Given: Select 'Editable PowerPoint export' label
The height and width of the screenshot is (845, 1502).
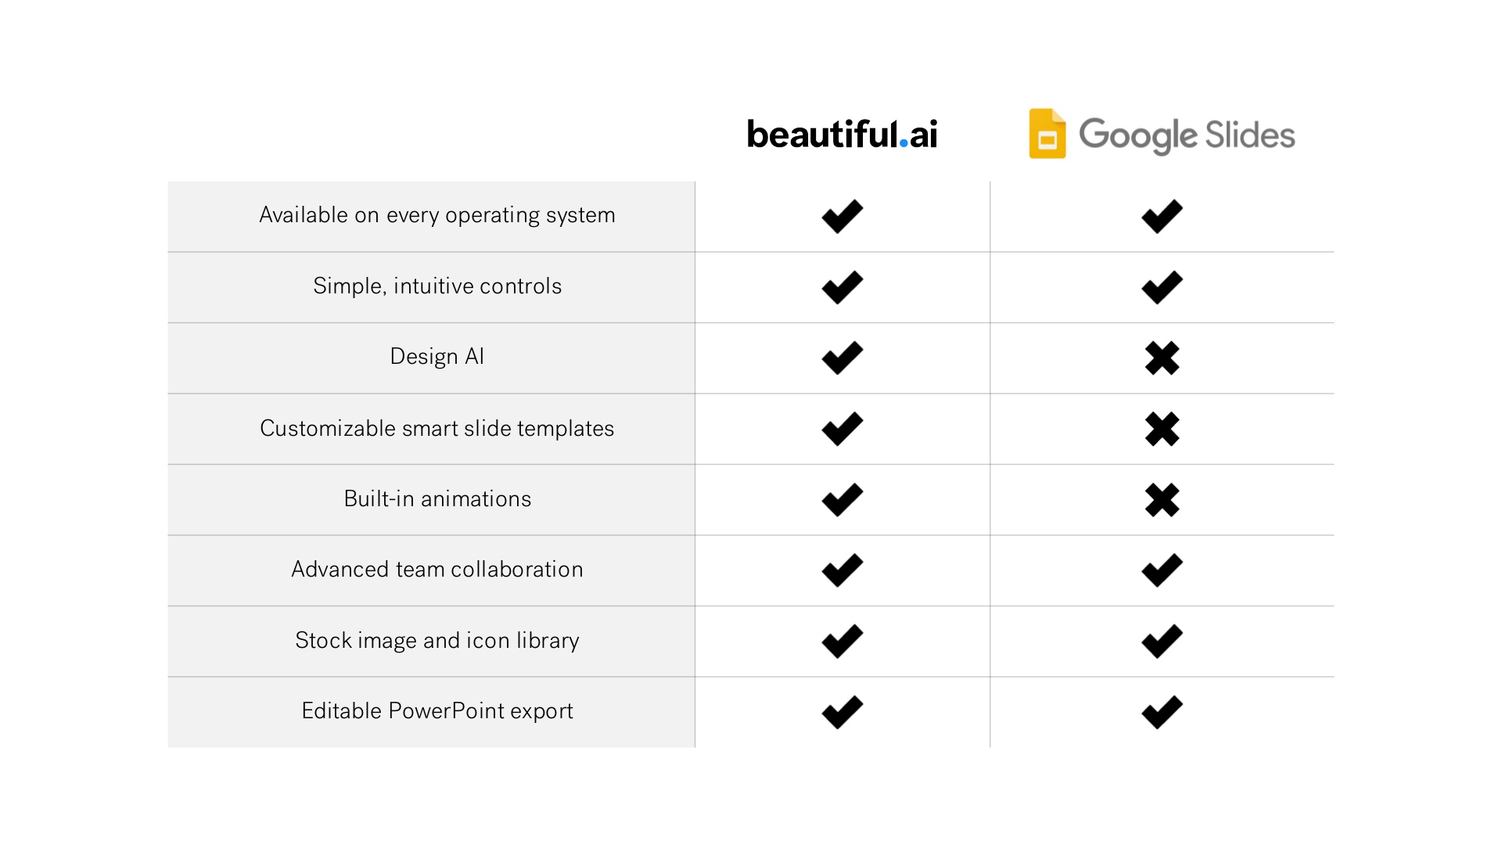Looking at the screenshot, I should (x=437, y=710).
